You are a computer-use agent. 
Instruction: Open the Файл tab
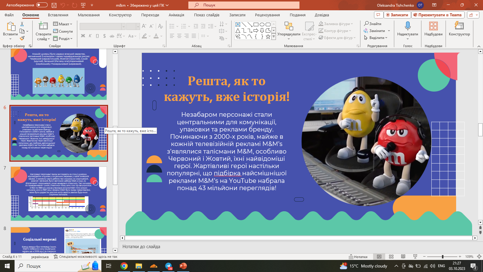[9, 15]
